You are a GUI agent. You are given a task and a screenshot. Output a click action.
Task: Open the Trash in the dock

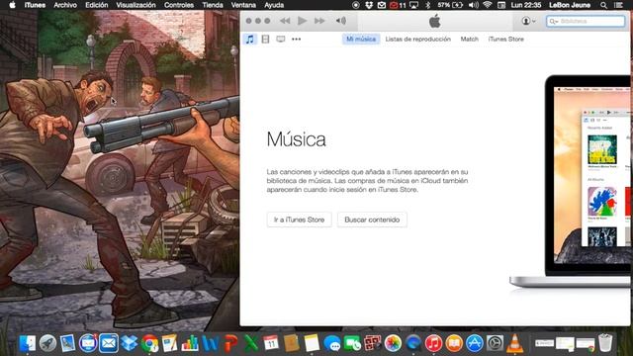tap(605, 343)
